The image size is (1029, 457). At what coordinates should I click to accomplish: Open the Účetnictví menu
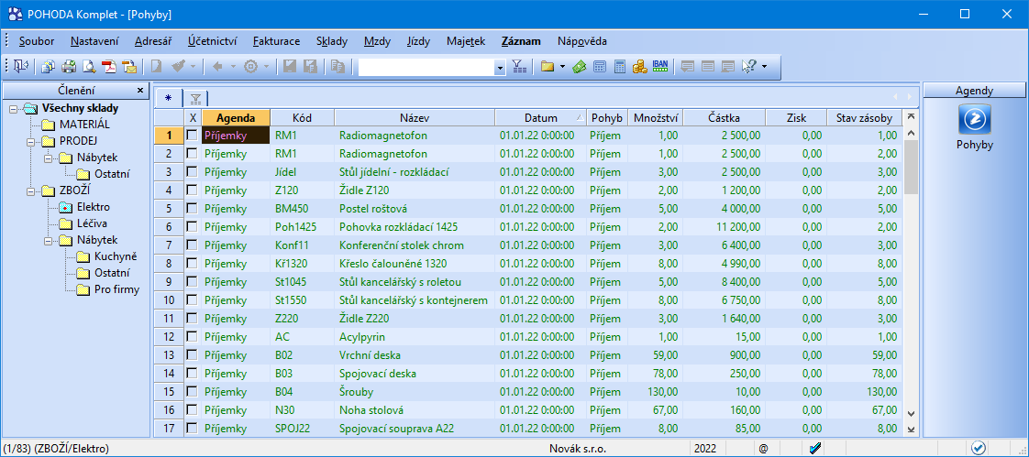click(x=212, y=41)
